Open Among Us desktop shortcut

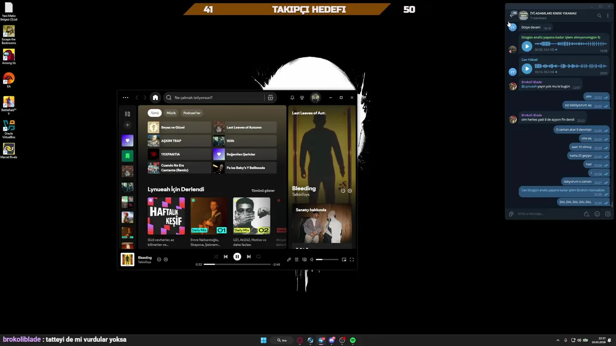(9, 57)
